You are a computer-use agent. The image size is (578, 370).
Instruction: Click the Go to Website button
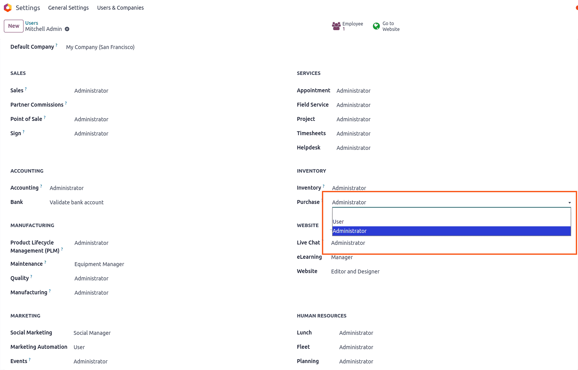point(386,26)
